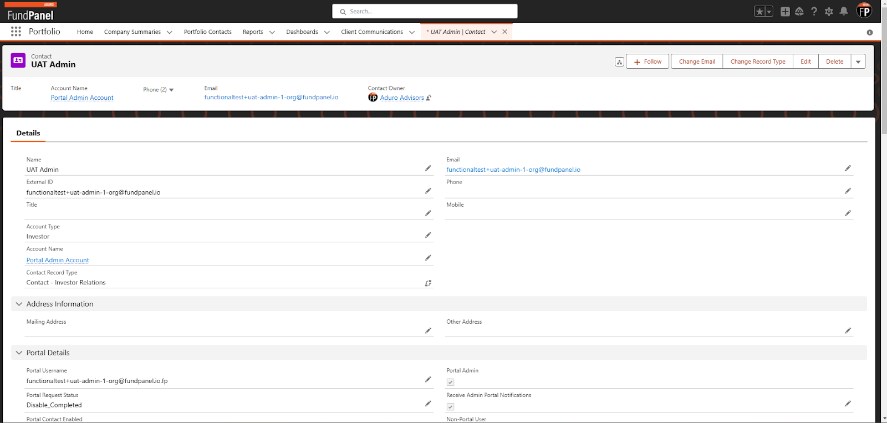The height and width of the screenshot is (423, 887).
Task: Edit the Other Address pencil icon
Action: point(848,330)
